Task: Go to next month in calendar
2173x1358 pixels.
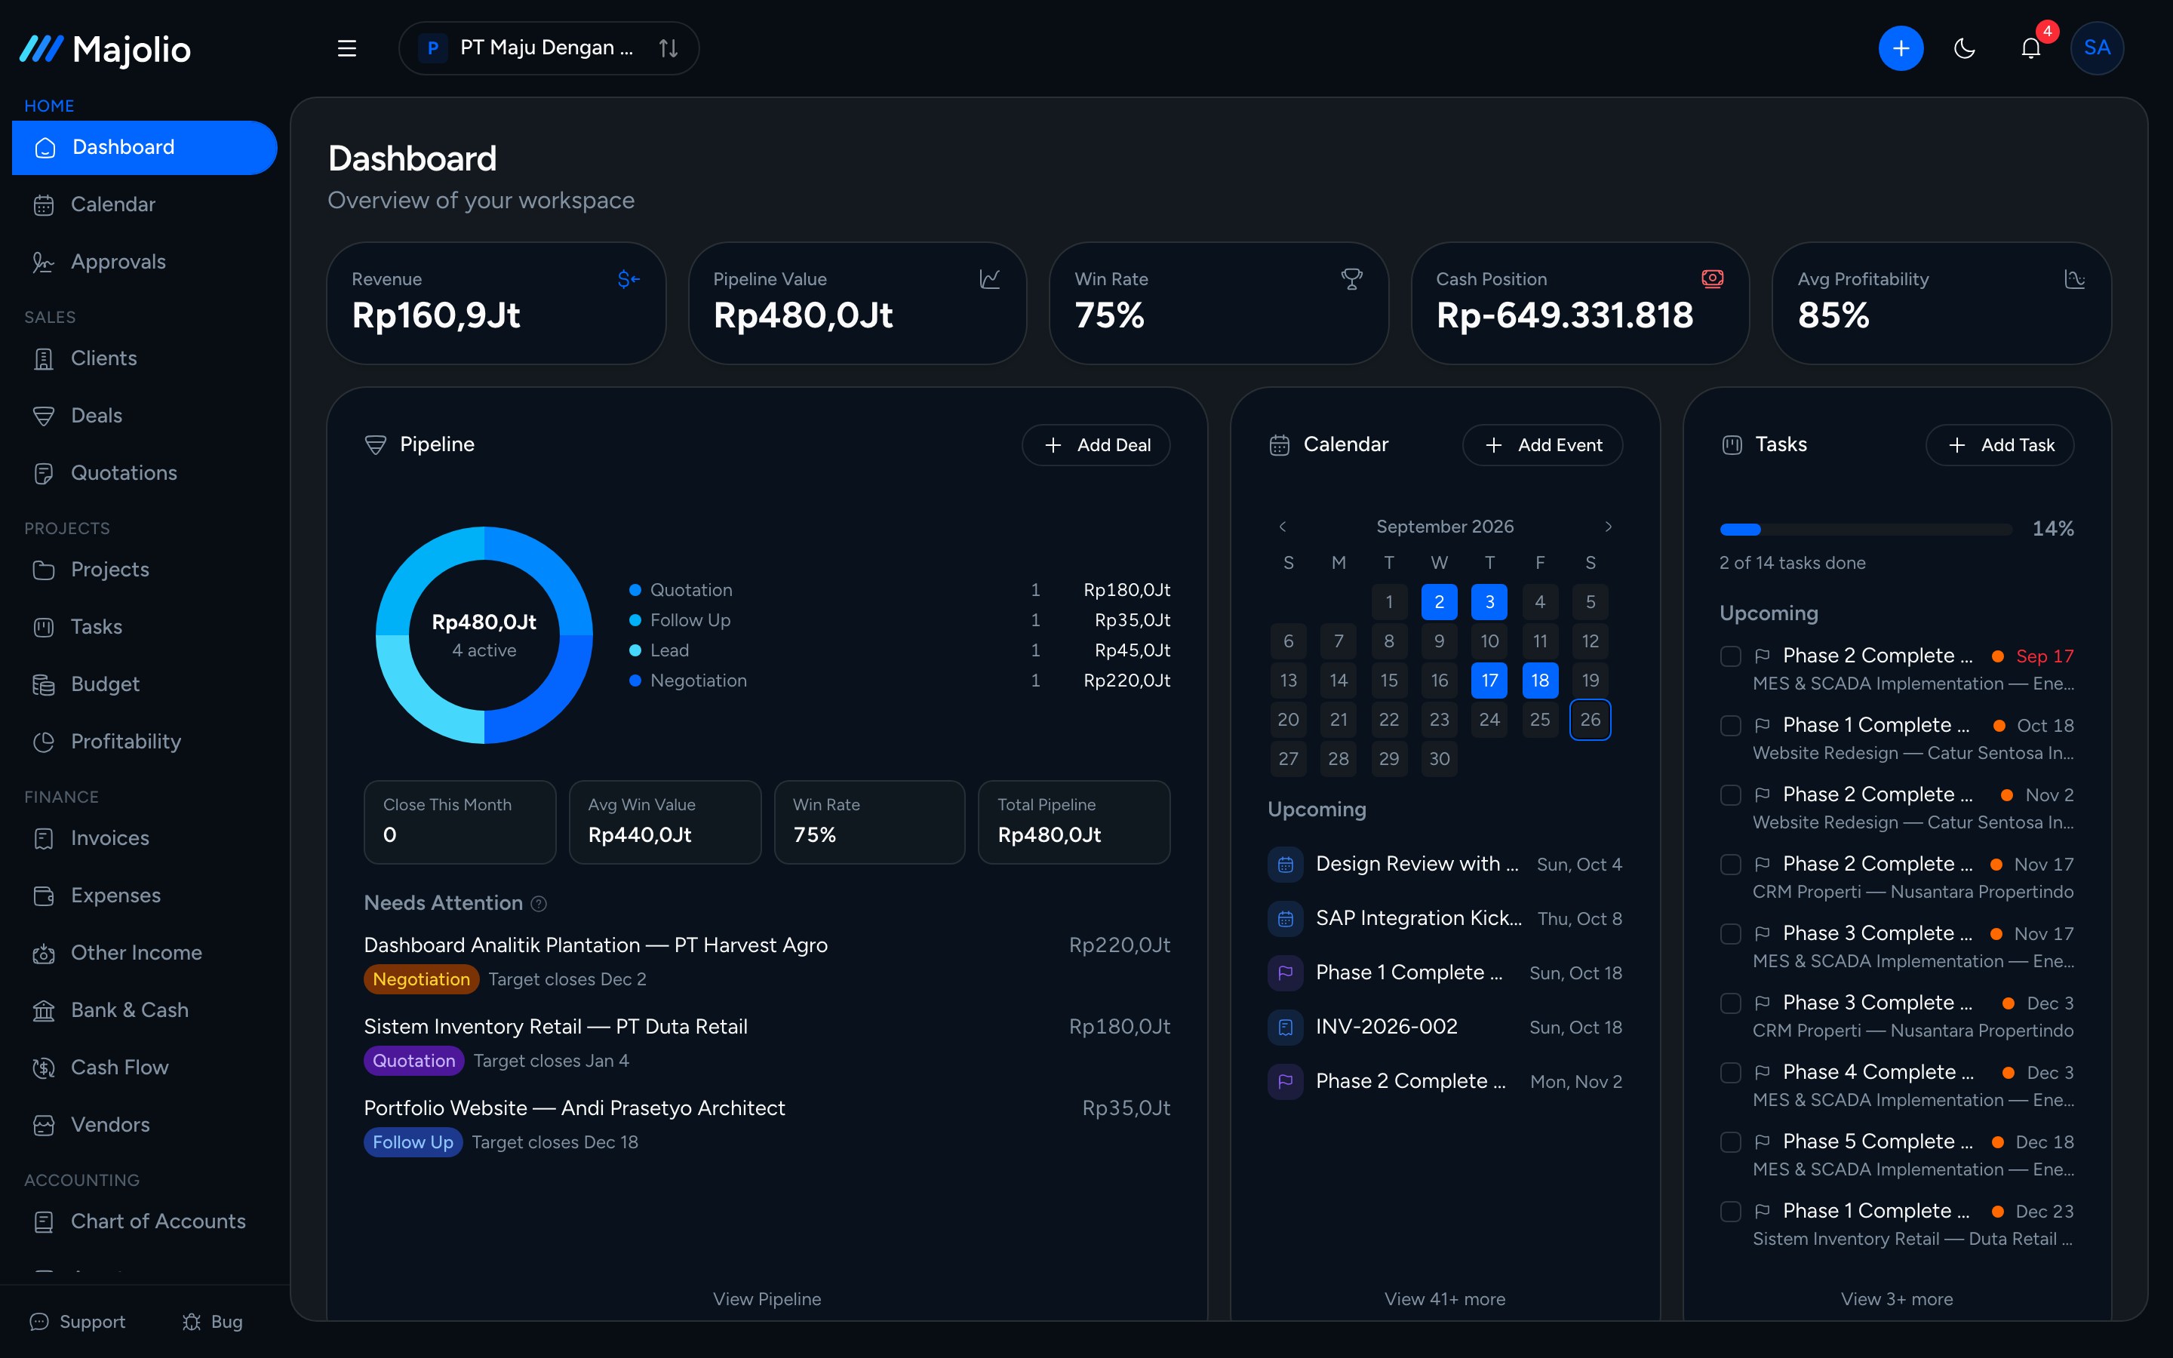Action: tap(1608, 527)
